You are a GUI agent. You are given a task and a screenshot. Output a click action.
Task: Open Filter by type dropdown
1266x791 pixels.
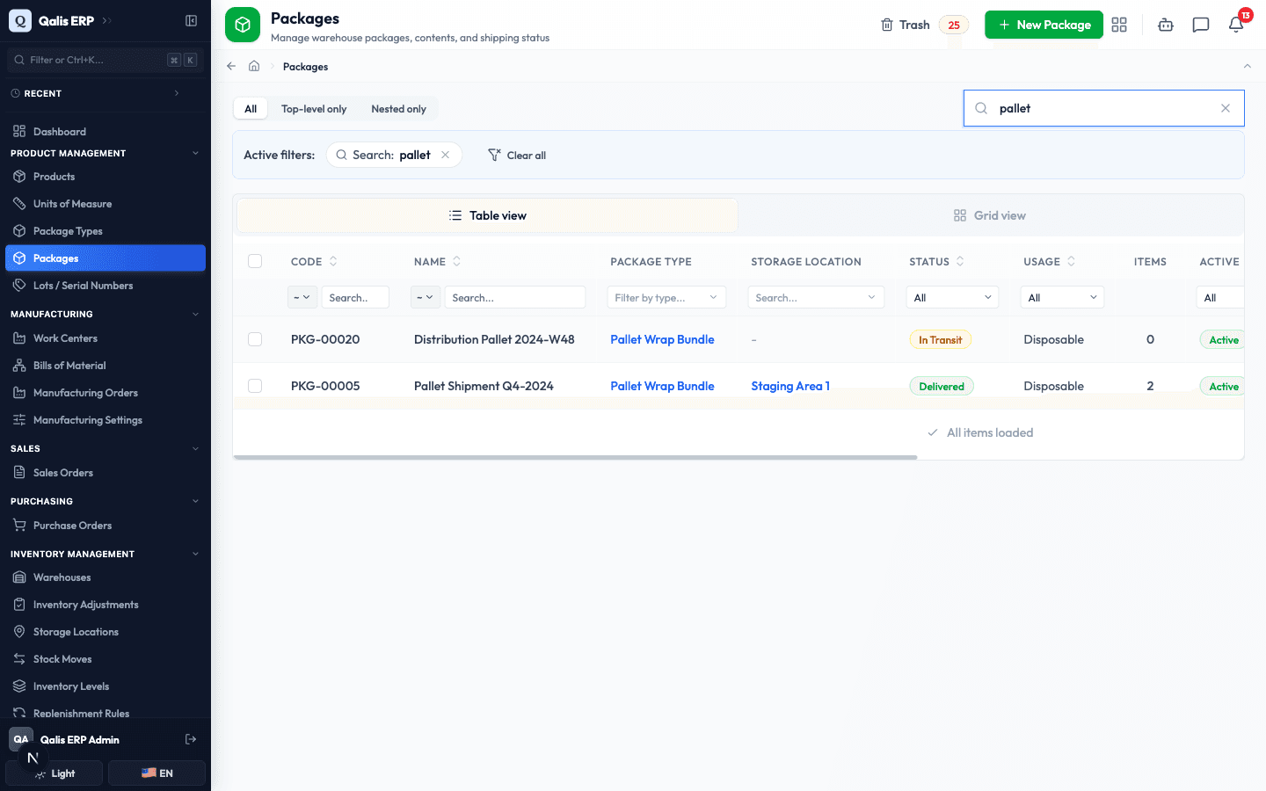tap(666, 297)
